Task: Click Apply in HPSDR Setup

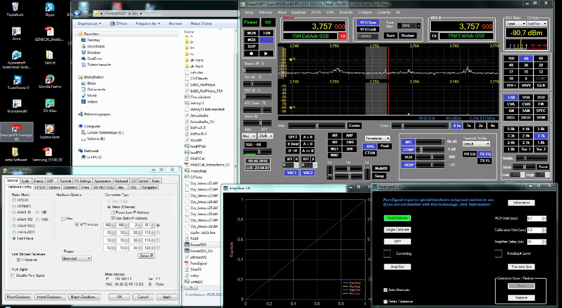Action: (167, 297)
